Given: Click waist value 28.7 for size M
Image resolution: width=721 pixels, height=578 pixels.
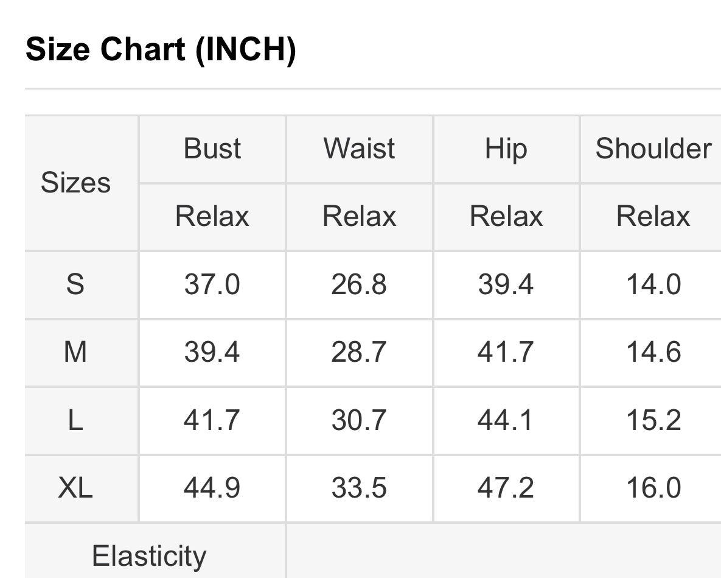Looking at the screenshot, I should click(x=359, y=352).
